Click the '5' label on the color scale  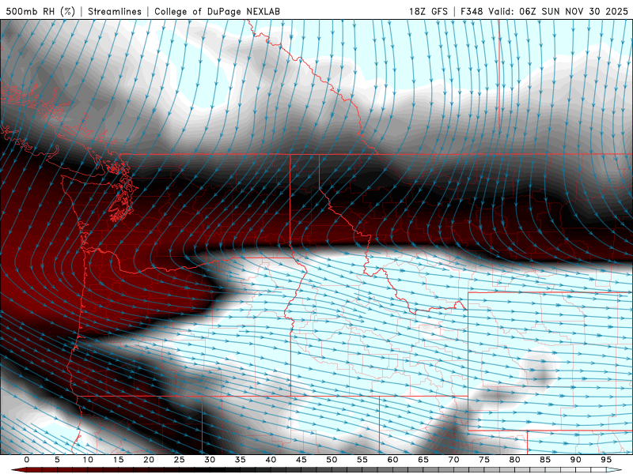(x=57, y=460)
